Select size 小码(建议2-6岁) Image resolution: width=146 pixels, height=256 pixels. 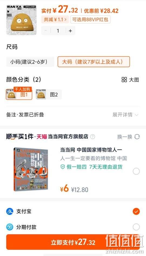pos(30,62)
